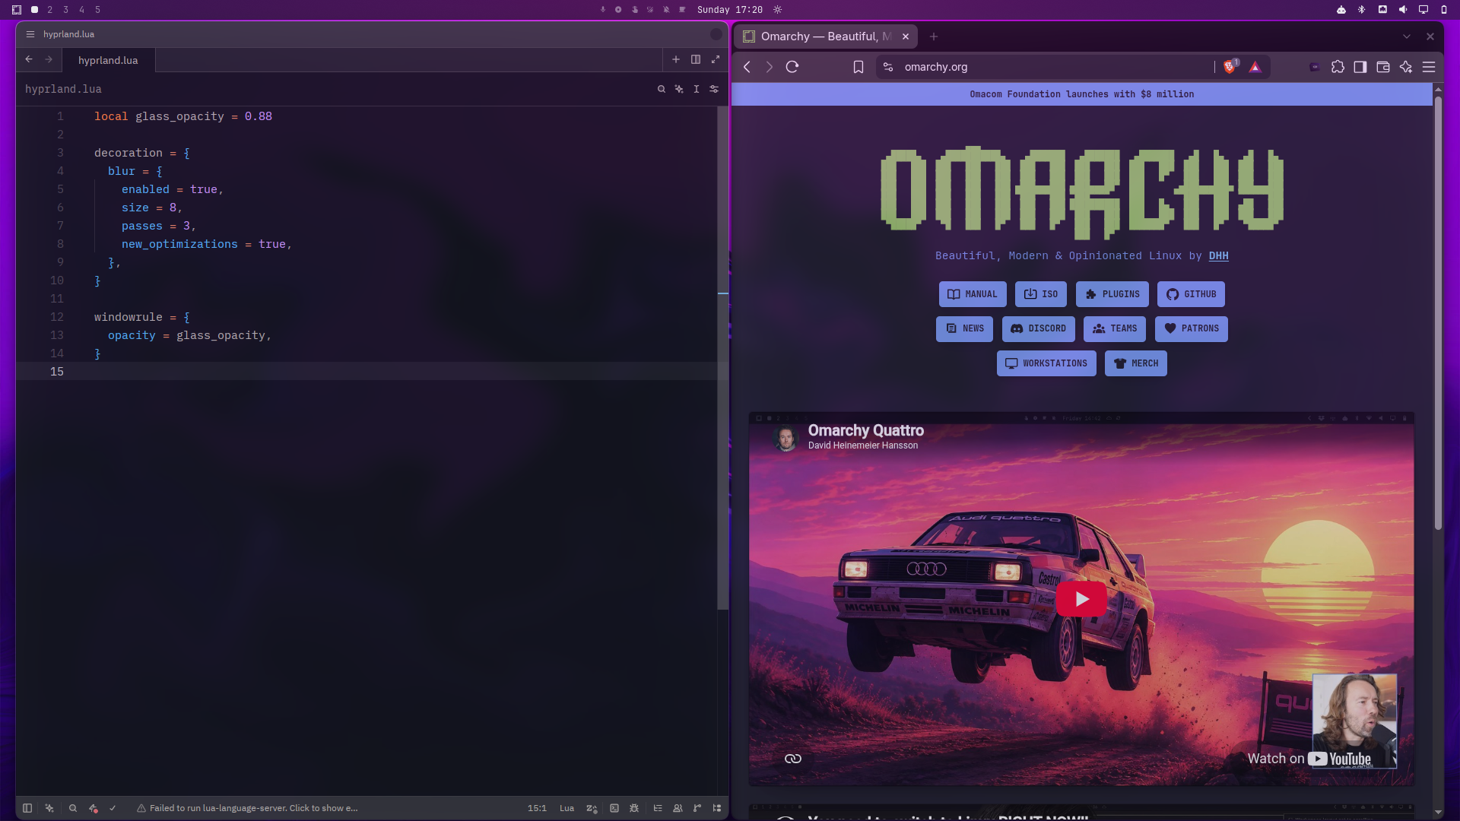Add a new tab in the editor pane

click(676, 59)
